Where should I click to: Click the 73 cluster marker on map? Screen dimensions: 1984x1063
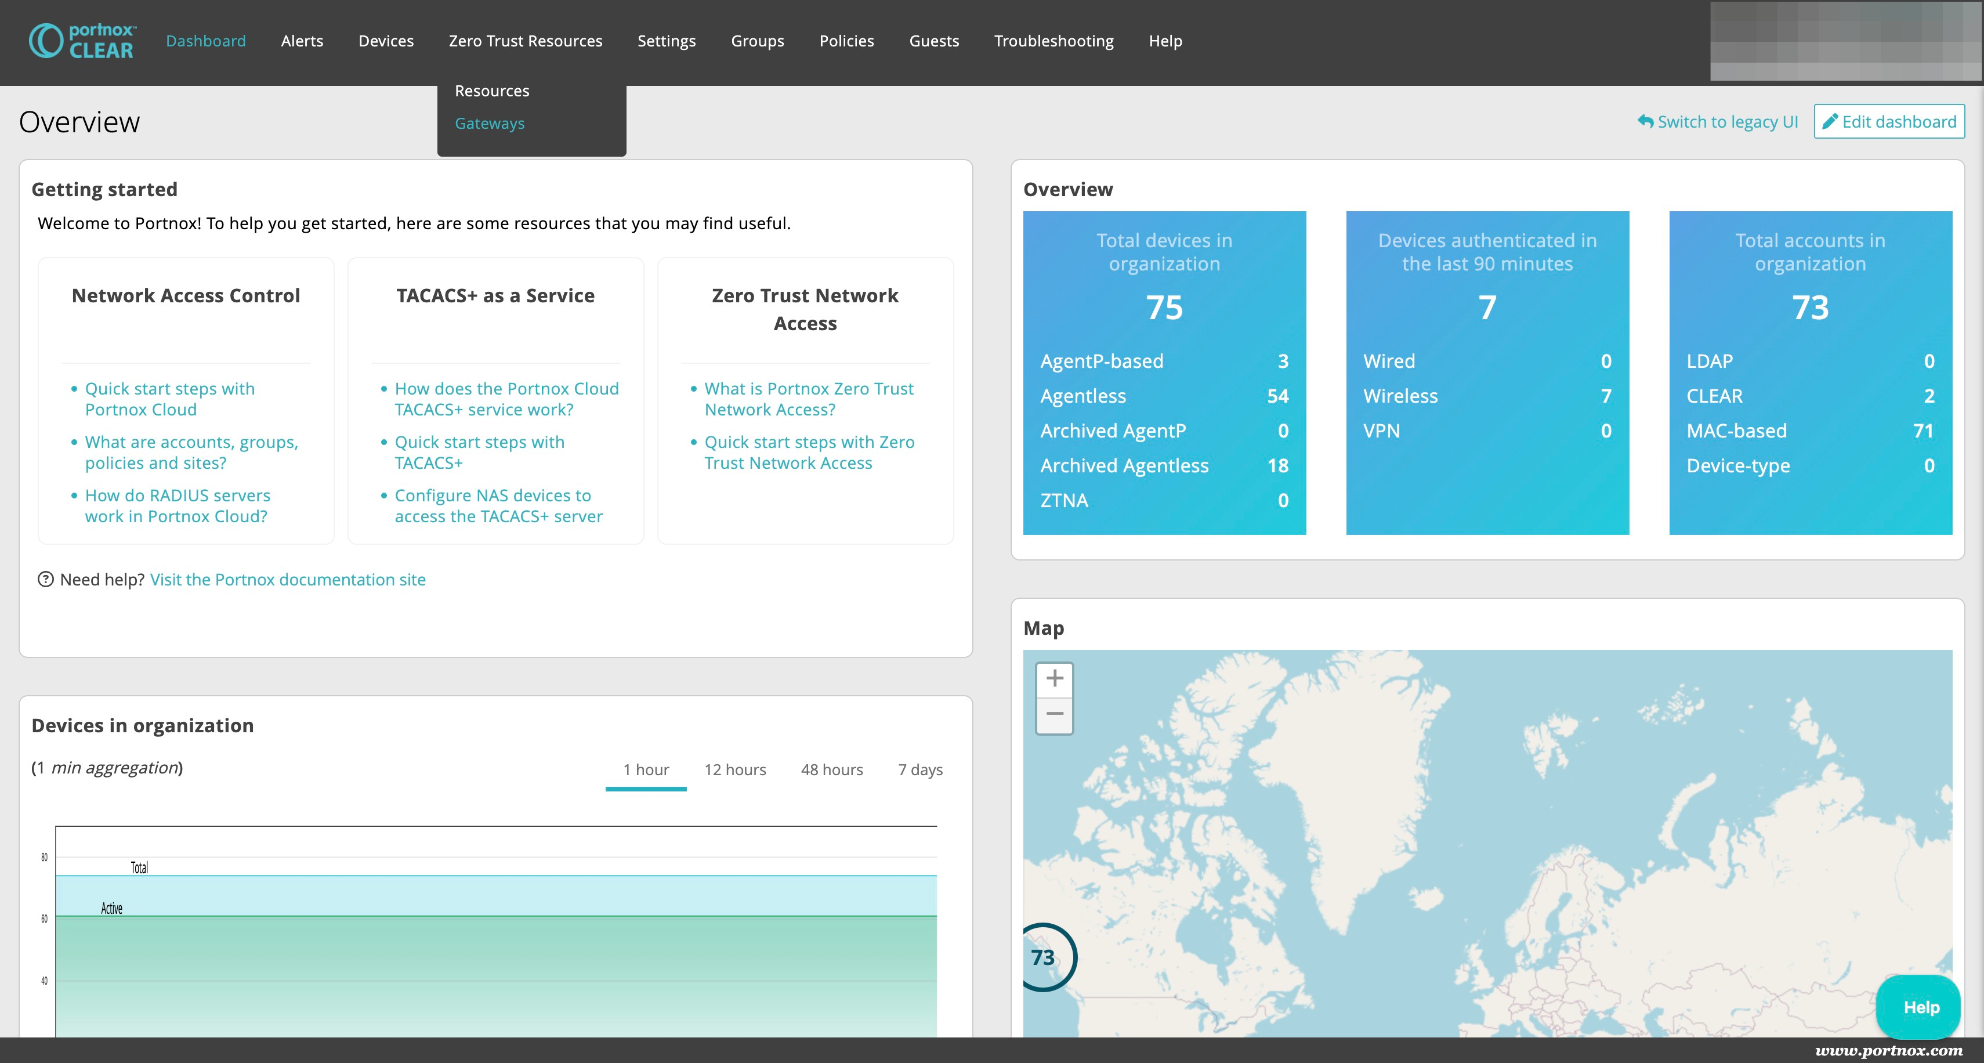[1044, 957]
